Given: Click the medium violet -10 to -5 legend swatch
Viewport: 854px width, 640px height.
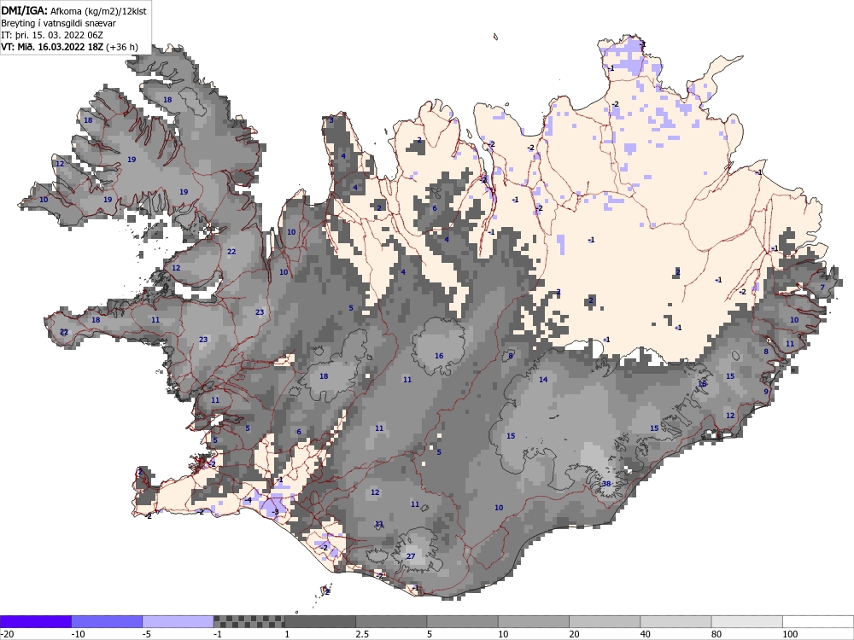Looking at the screenshot, I should coord(107,621).
